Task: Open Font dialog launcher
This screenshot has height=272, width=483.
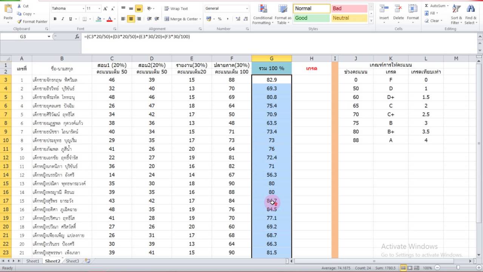Action: click(x=115, y=29)
